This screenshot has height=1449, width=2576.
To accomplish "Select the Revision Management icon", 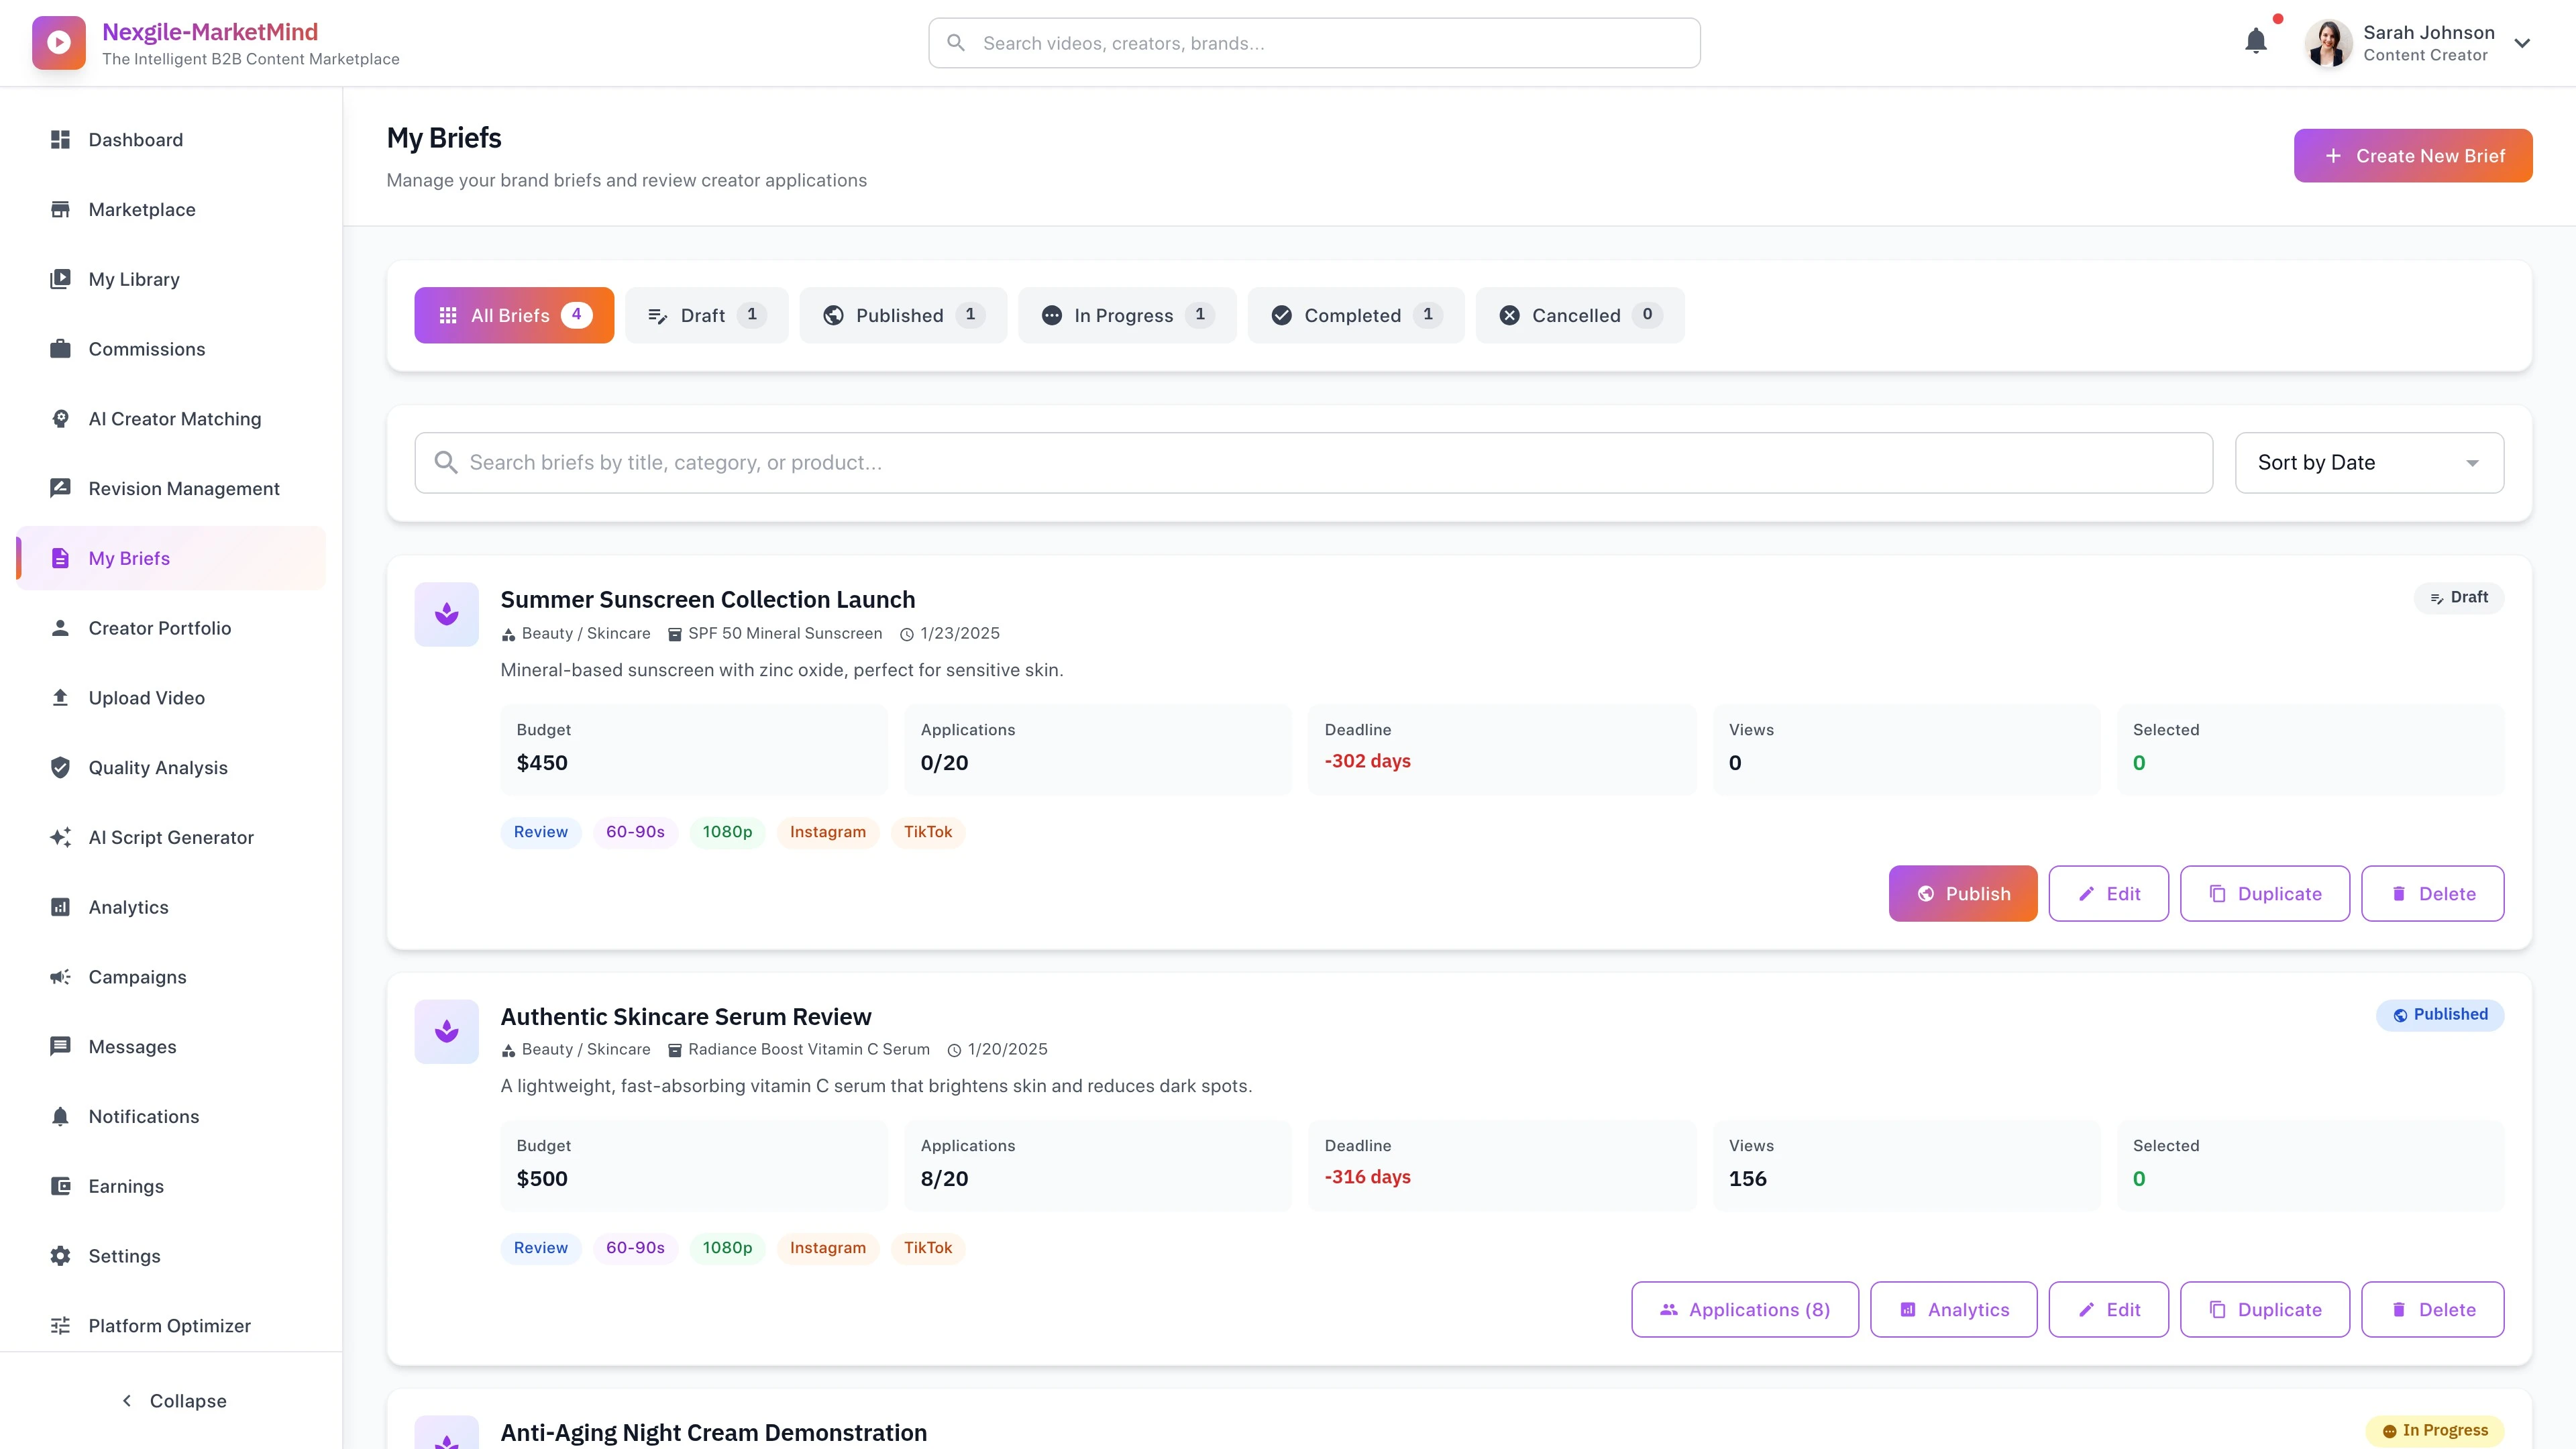I will coord(60,488).
